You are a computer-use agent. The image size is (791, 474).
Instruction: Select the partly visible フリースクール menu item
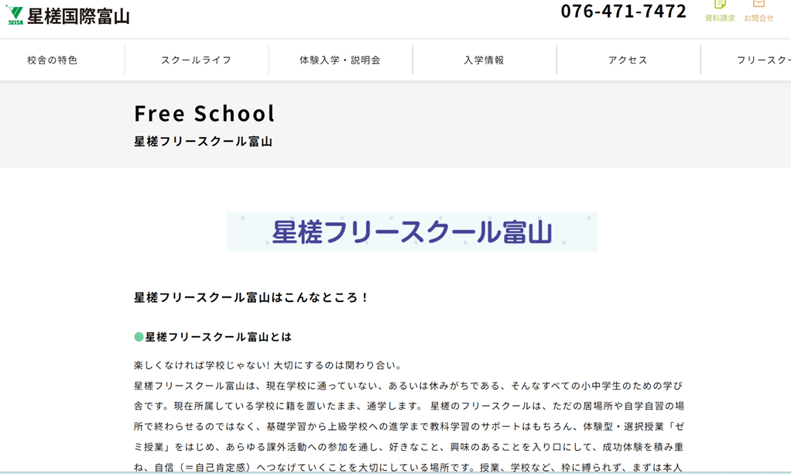(764, 60)
